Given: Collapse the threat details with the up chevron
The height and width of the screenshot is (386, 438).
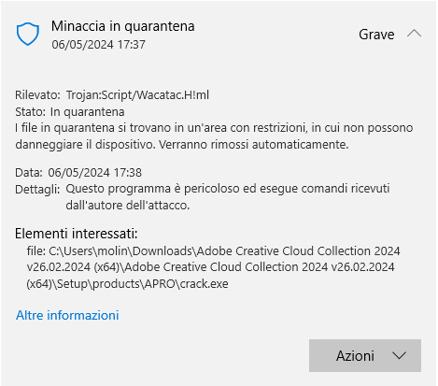Looking at the screenshot, I should 414,34.
